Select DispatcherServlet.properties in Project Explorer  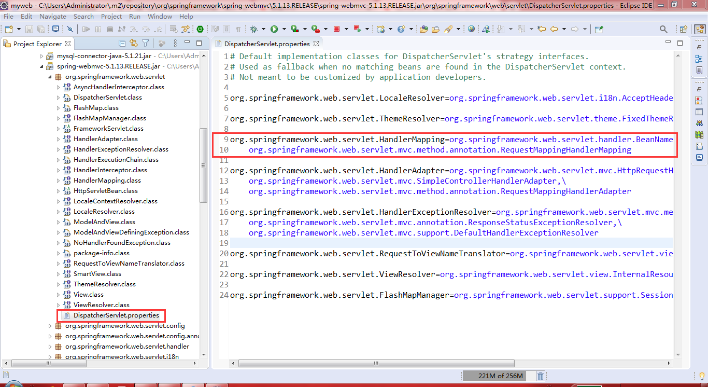click(116, 315)
